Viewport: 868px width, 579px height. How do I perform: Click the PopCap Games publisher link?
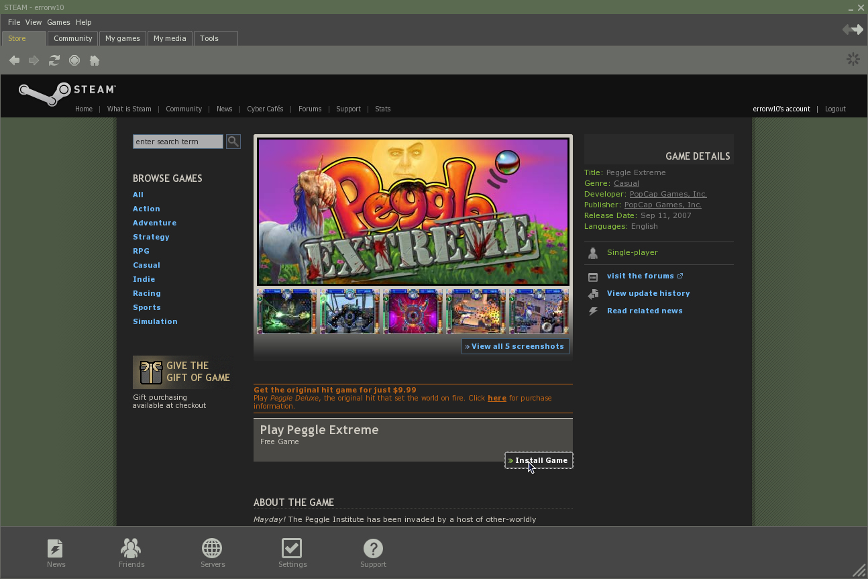click(663, 205)
